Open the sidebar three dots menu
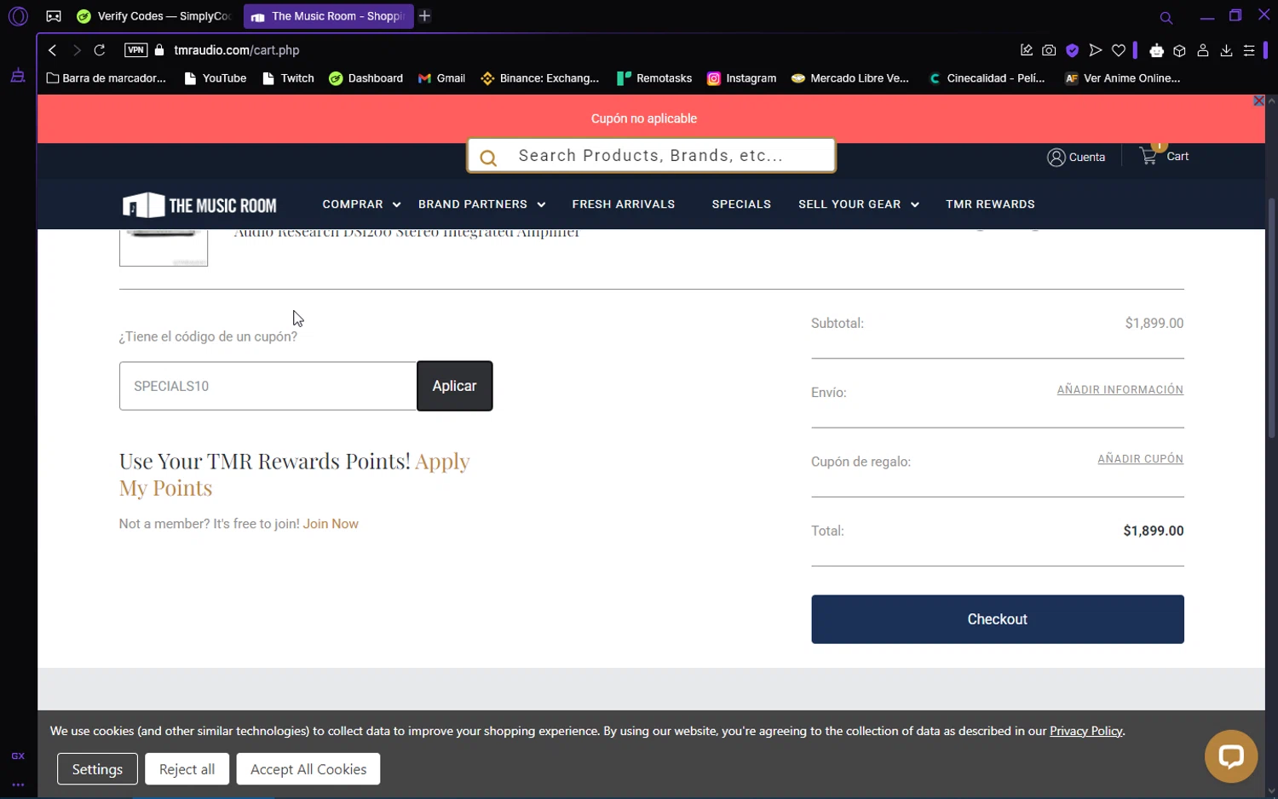The image size is (1278, 799). pos(18,785)
